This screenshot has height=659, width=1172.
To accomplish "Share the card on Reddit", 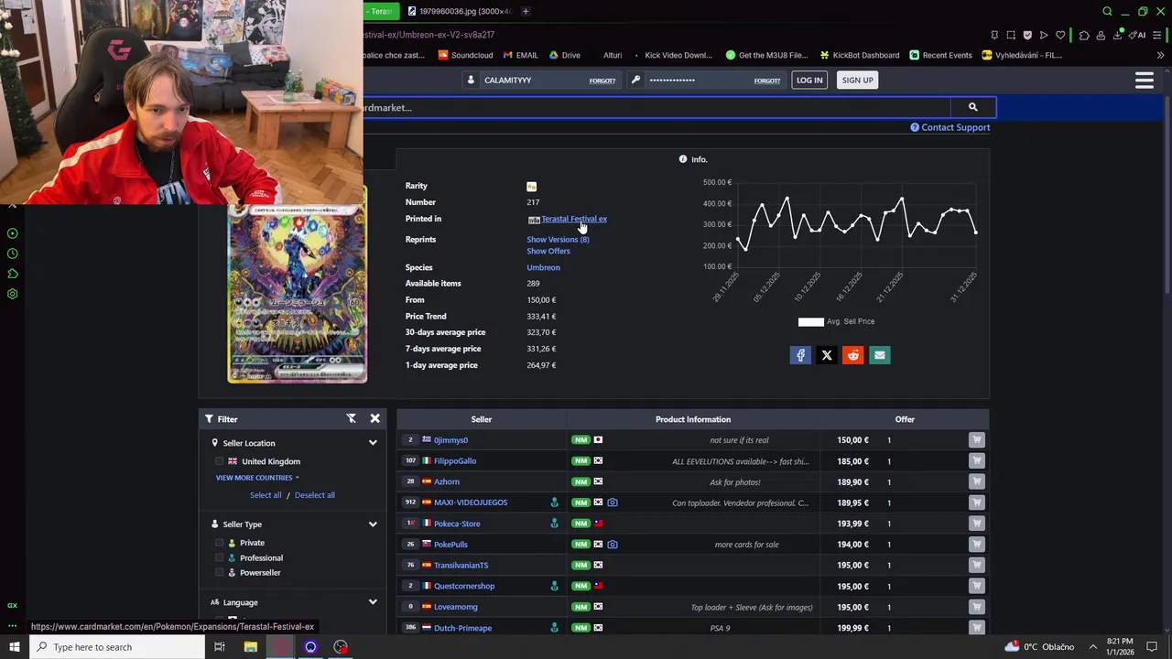I will [853, 355].
